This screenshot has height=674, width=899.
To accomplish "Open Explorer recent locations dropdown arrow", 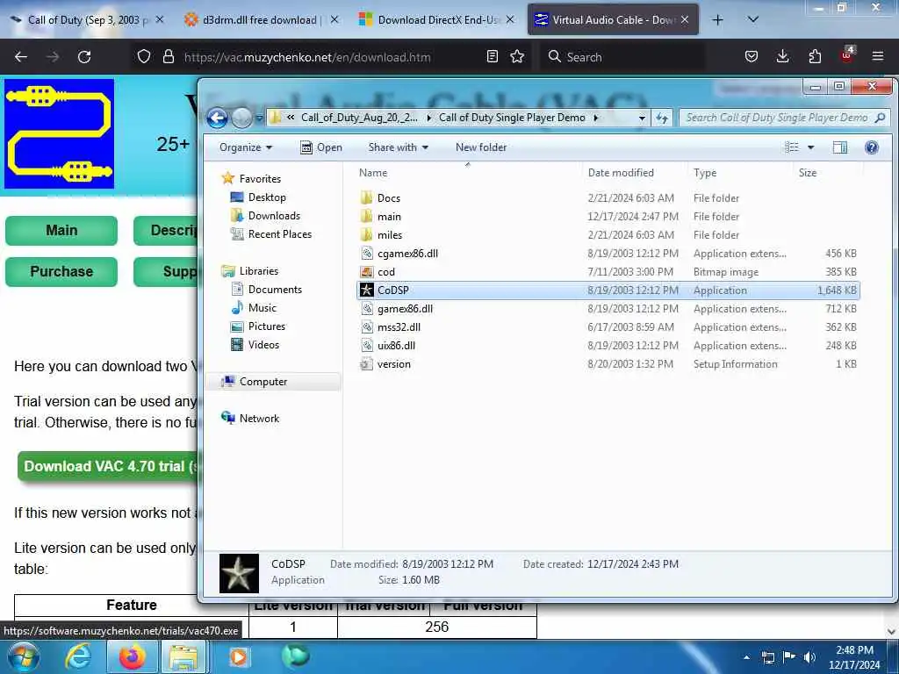I will 259,118.
